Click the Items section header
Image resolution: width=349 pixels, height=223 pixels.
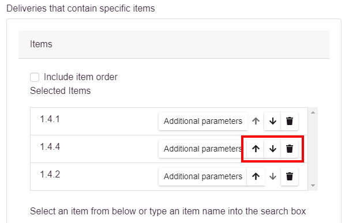pyautogui.click(x=174, y=44)
